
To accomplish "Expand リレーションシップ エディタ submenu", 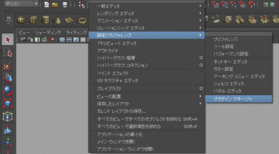I will tap(147, 28).
